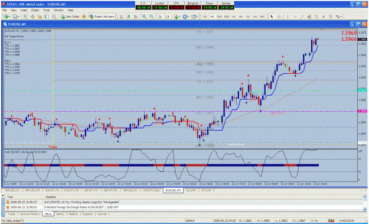
Task: Select the M1 timeframe button
Action: (205, 17)
